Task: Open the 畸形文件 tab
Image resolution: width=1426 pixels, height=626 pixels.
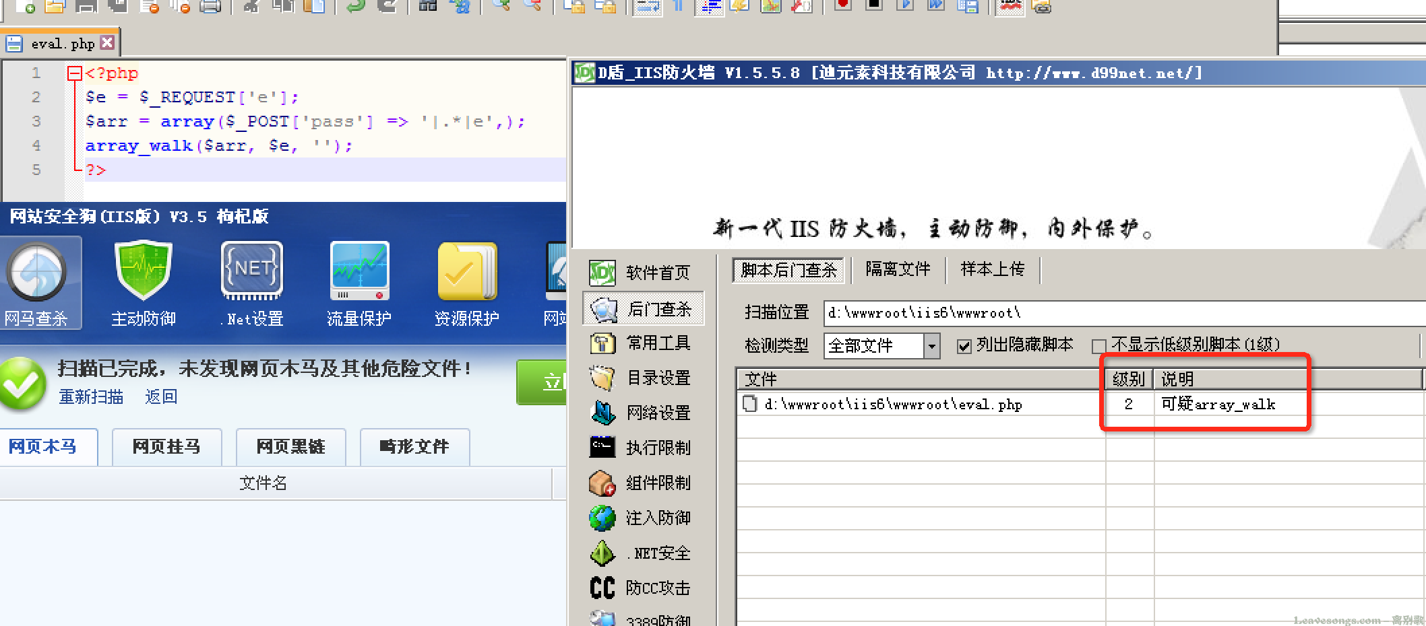Action: pos(414,447)
